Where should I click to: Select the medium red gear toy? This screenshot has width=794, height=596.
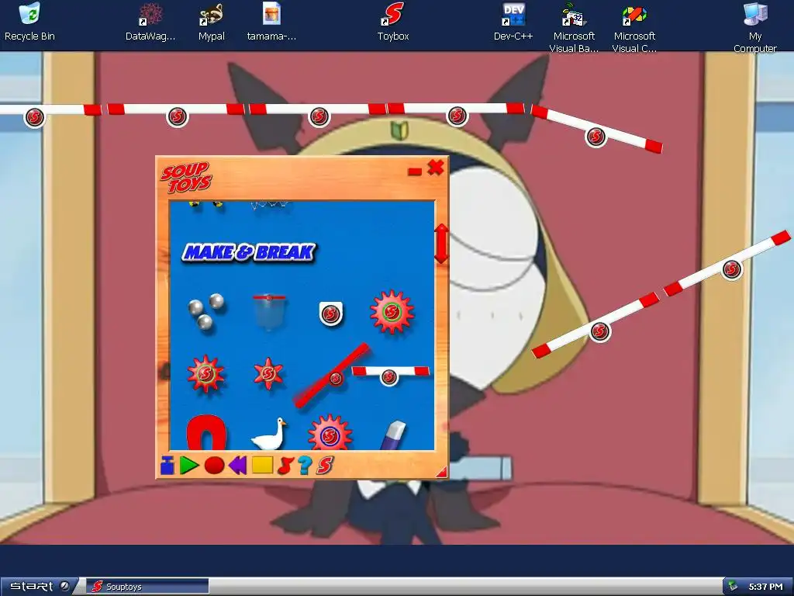pos(205,374)
